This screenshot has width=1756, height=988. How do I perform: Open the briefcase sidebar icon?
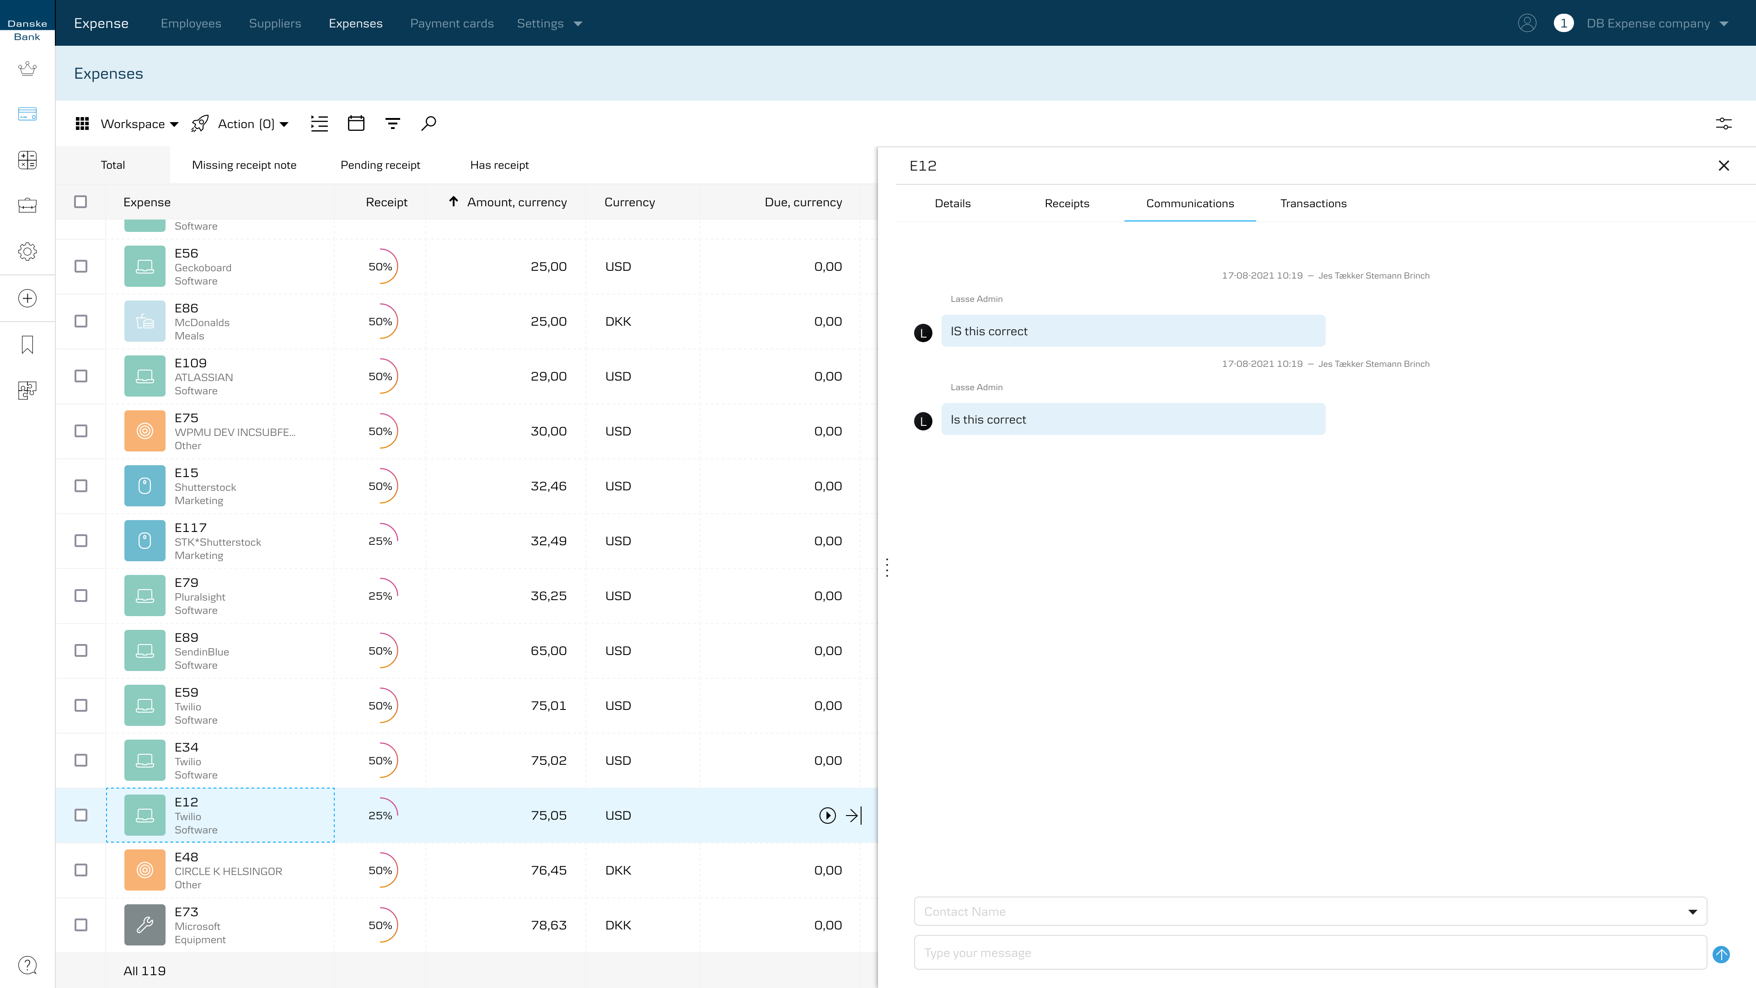27,205
